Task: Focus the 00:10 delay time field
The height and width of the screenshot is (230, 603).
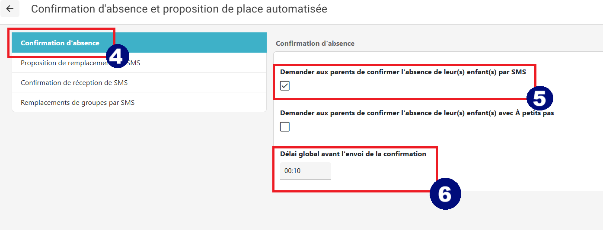Action: point(306,171)
